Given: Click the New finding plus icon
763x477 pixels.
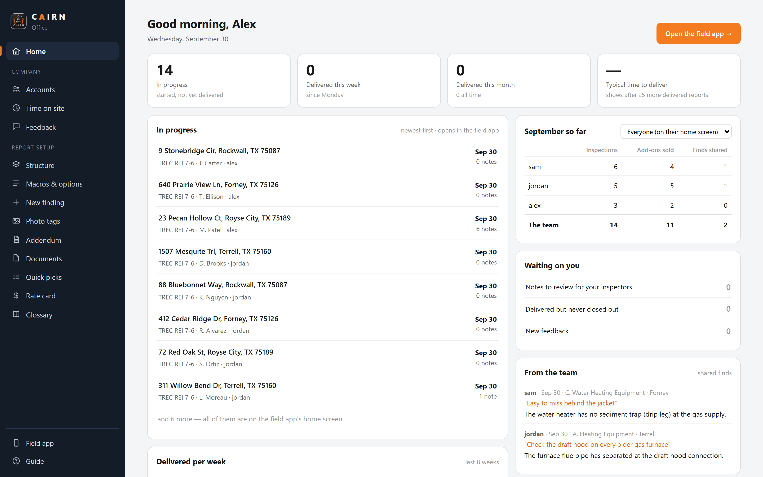Looking at the screenshot, I should point(16,202).
